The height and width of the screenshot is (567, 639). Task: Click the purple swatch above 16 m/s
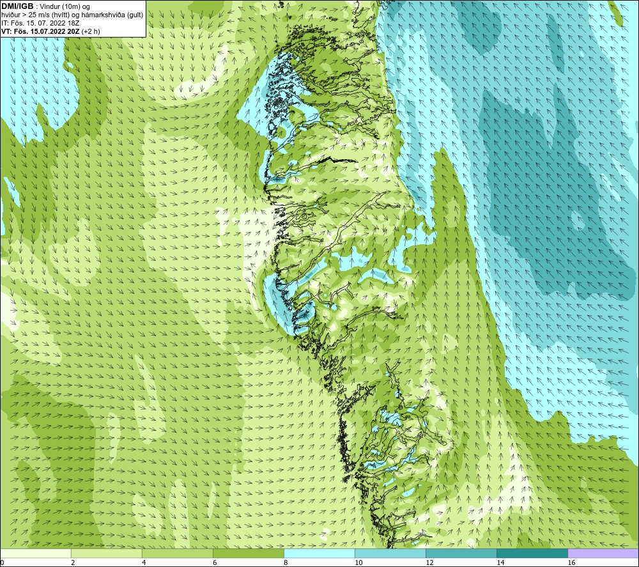[603, 553]
